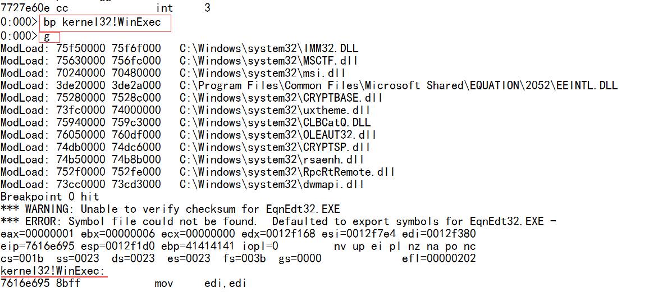Click the CRYPTSP.dll module path
Screen dimensions: 649x305
[x=275, y=147]
